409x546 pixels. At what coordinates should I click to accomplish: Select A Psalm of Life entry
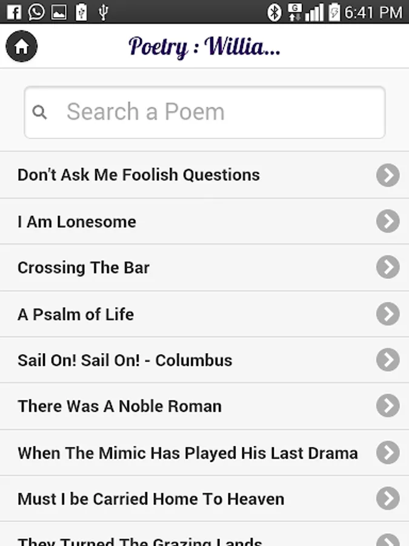point(76,314)
